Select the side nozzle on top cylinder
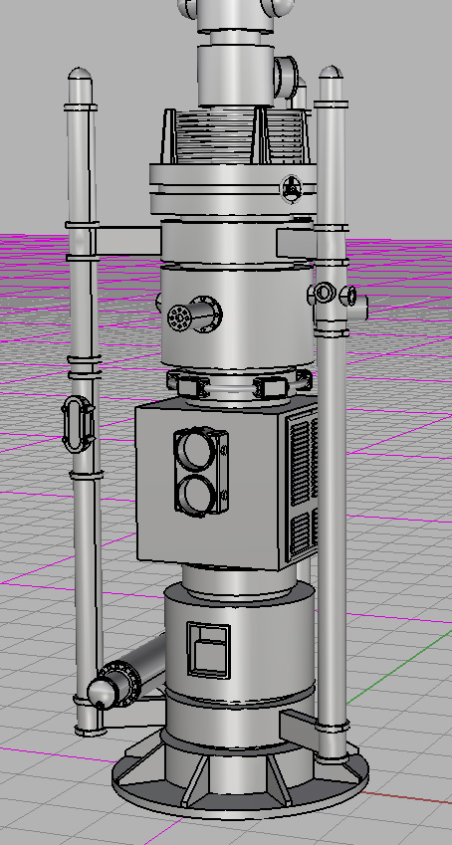 [286, 77]
